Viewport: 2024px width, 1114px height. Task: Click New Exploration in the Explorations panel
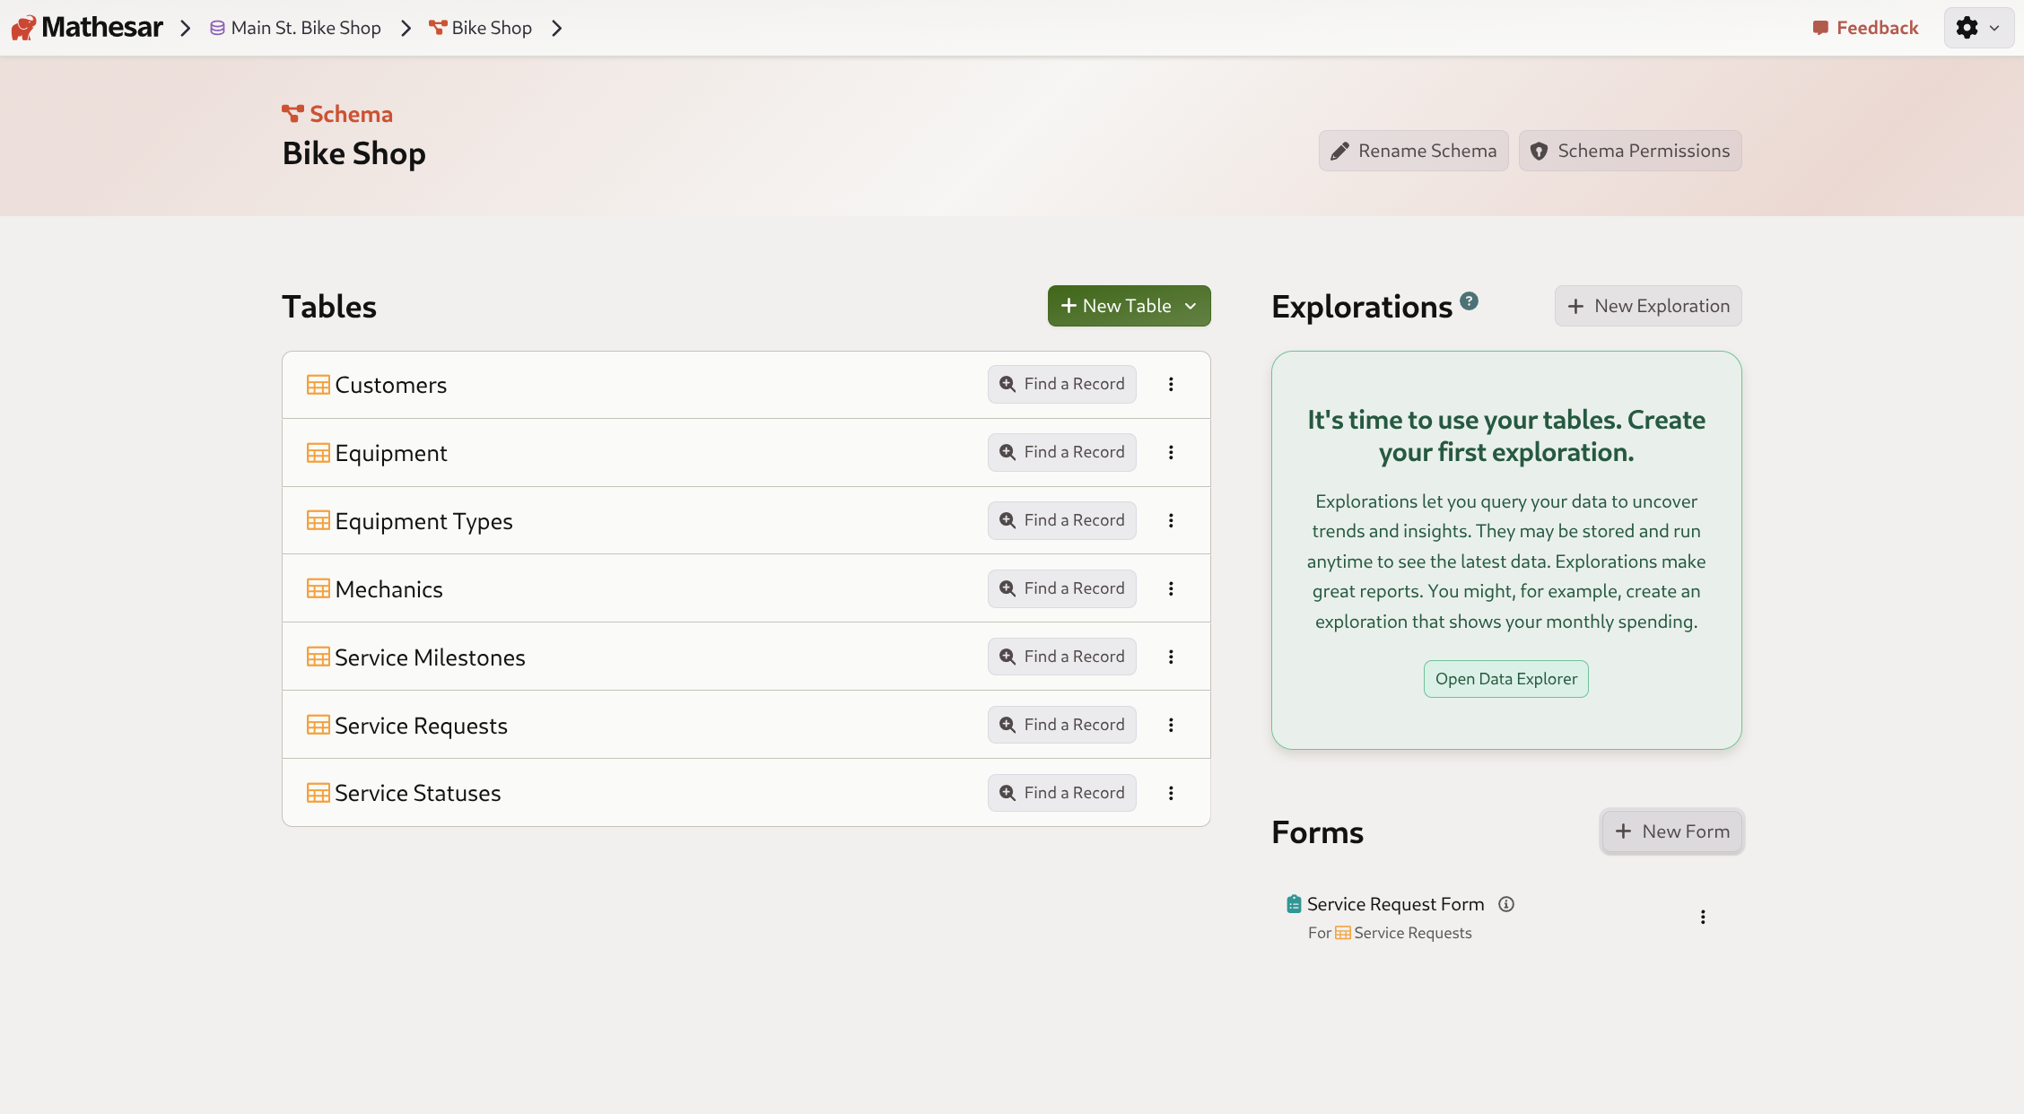(x=1647, y=306)
